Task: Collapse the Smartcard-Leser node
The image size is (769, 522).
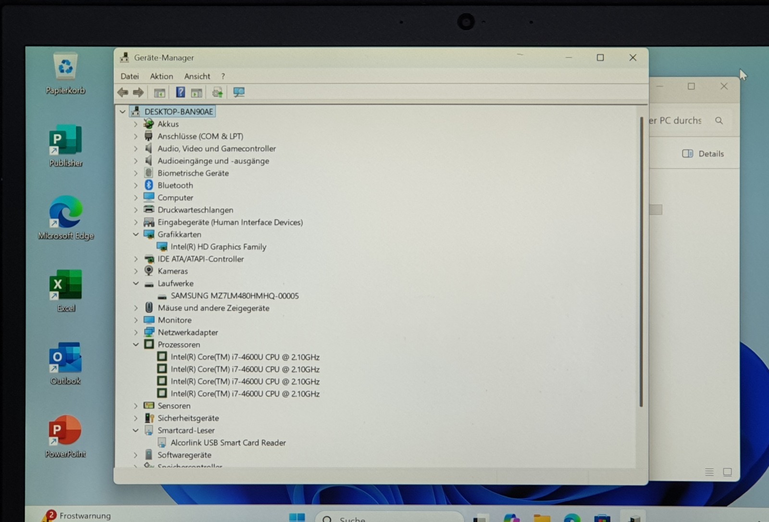Action: tap(136, 430)
